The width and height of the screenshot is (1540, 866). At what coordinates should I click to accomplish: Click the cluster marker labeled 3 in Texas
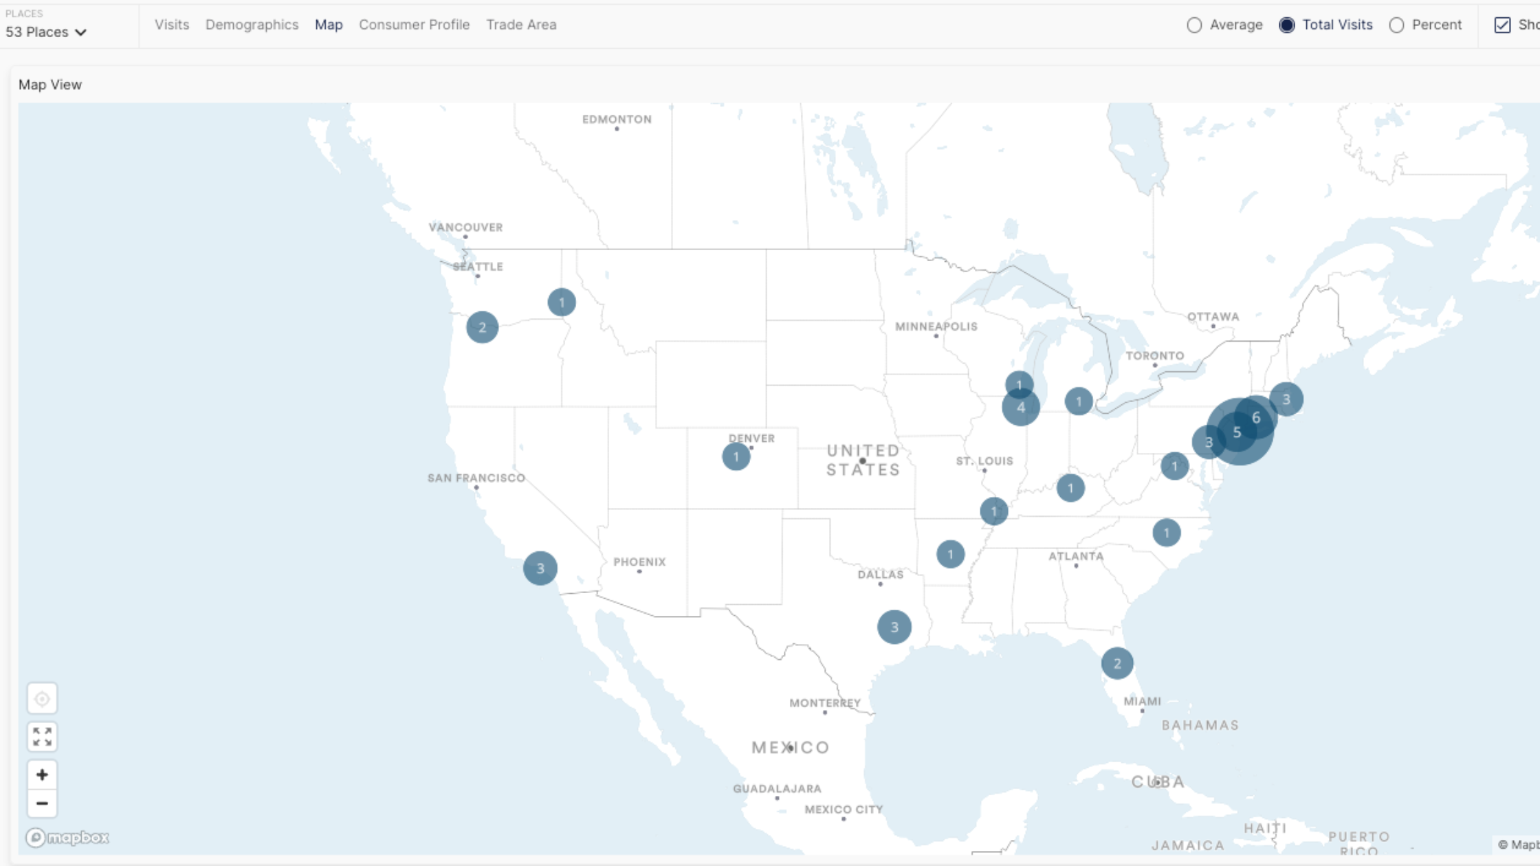(894, 627)
